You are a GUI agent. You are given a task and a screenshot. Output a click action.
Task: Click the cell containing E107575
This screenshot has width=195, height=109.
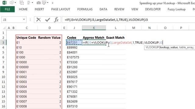(74, 57)
